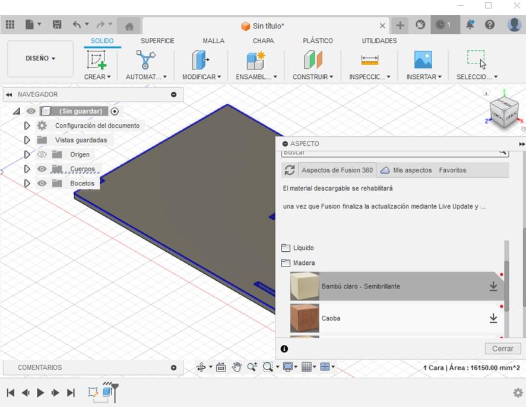526x407 pixels.
Task: Go to Home tab icon
Action: pyautogui.click(x=129, y=26)
